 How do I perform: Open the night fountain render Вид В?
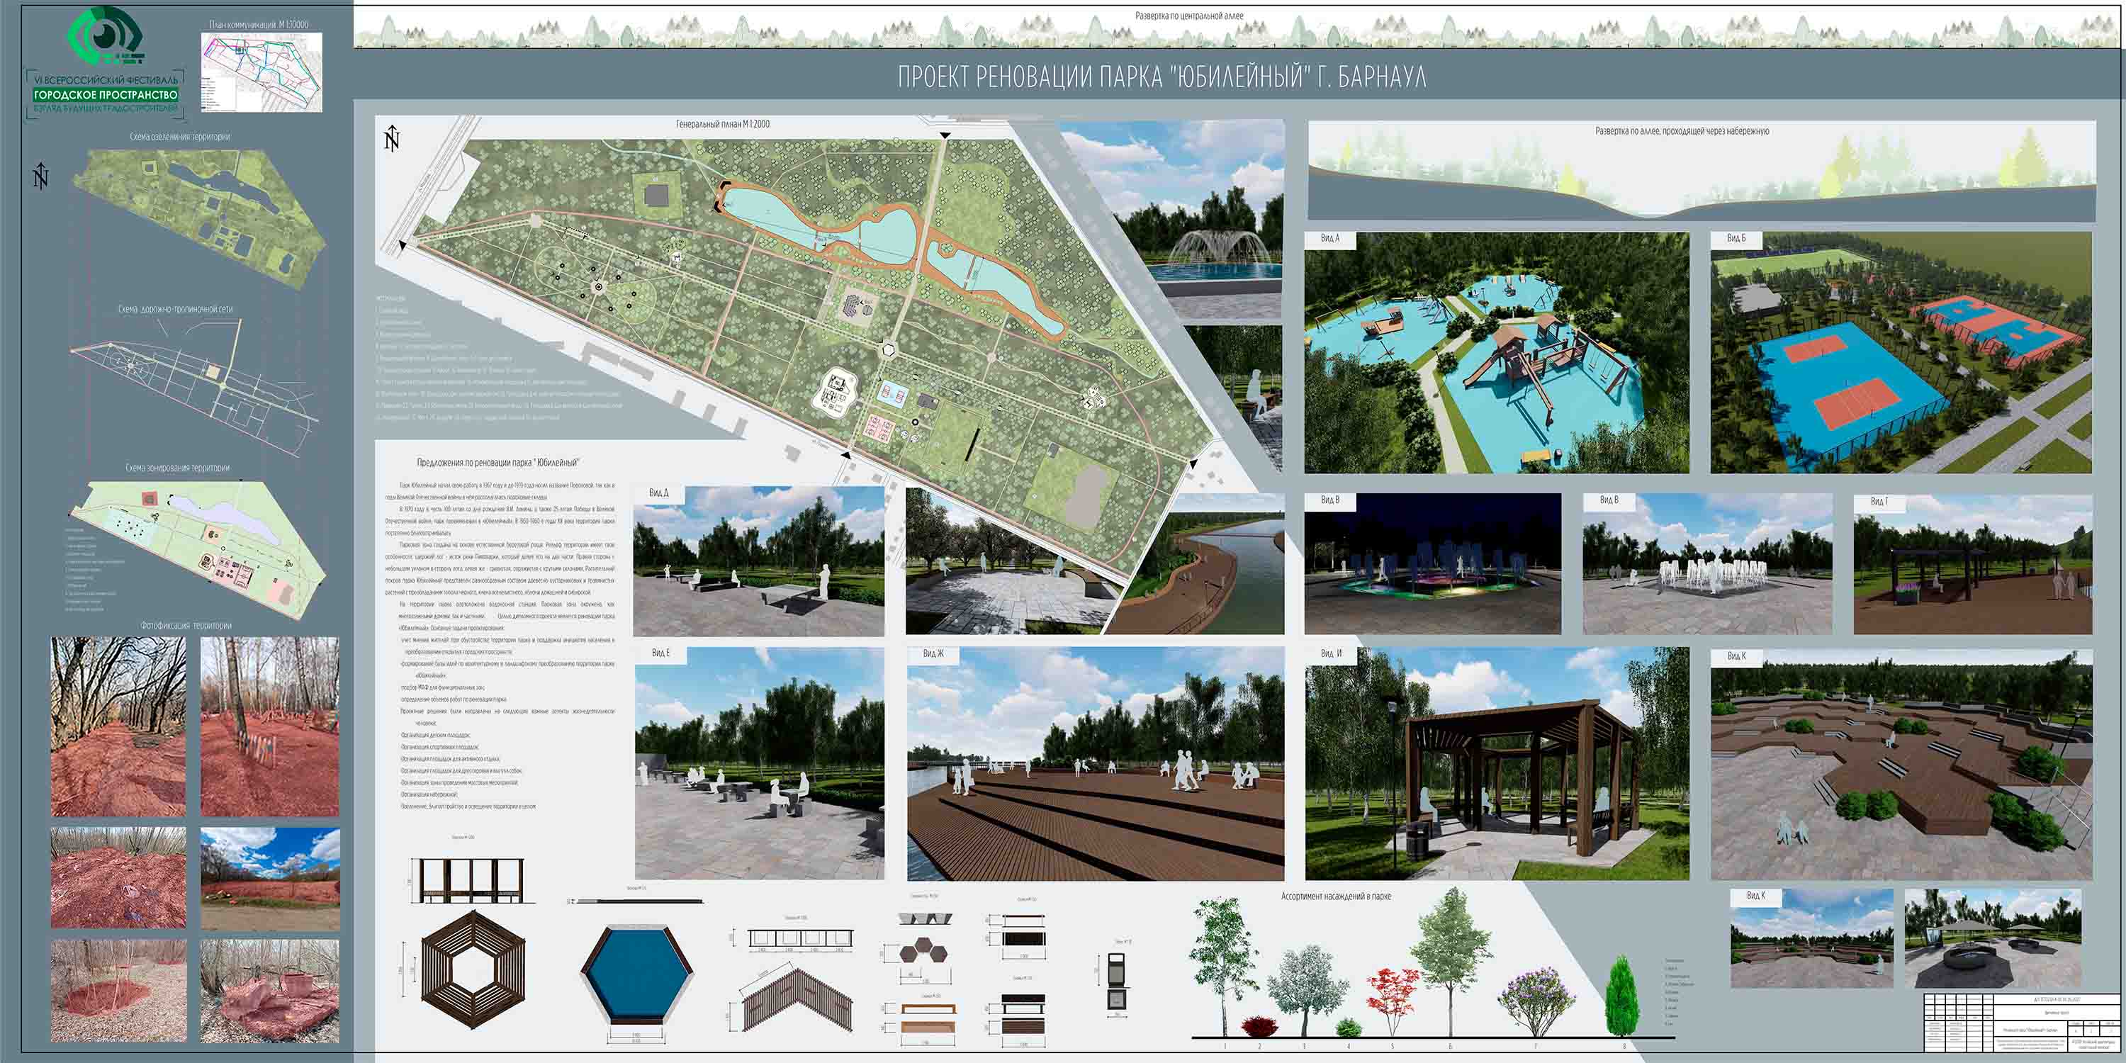point(1432,565)
